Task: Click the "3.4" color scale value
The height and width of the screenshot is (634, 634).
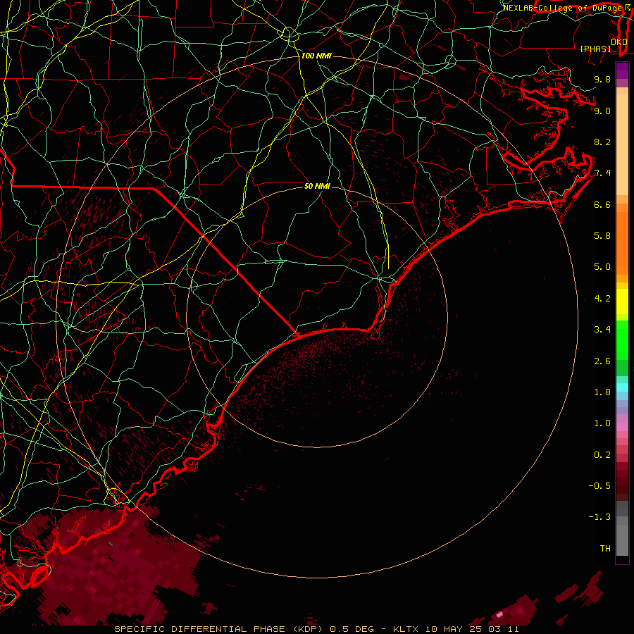Action: click(602, 330)
